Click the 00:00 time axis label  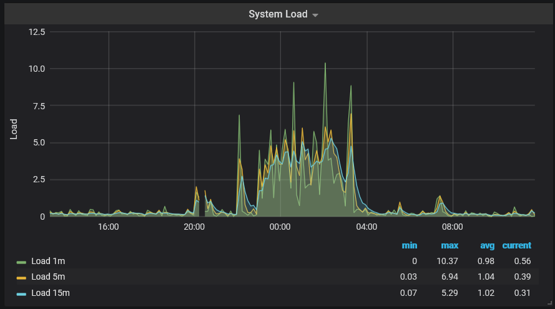[280, 227]
